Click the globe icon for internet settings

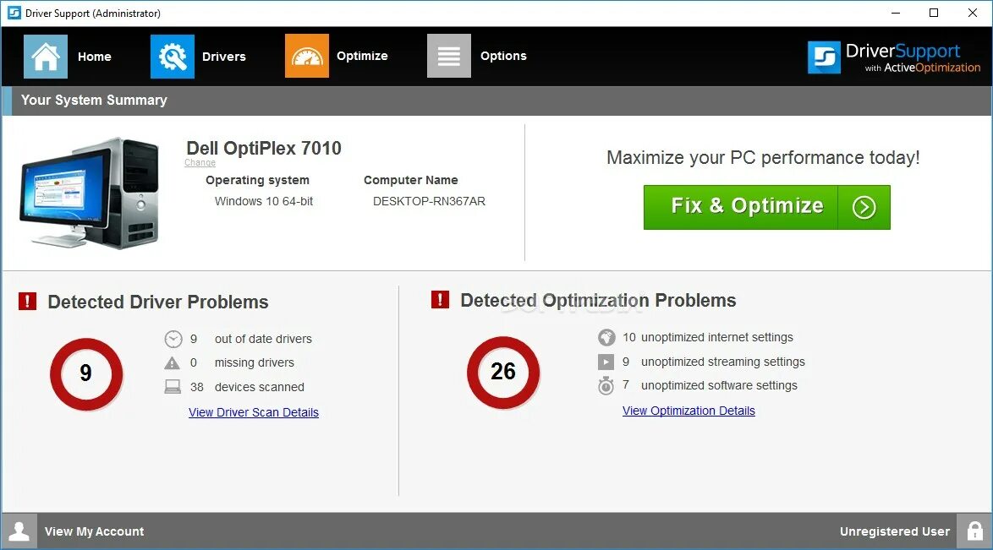(606, 337)
